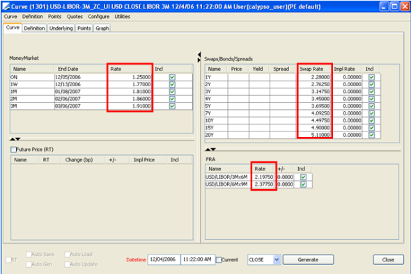Toggle Incl for FRA USD/LIBOR/6Mx9M
The height and width of the screenshot is (274, 411).
[x=303, y=184]
